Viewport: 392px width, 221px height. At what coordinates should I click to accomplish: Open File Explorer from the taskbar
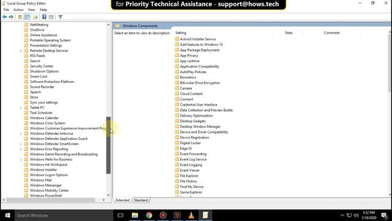point(135,215)
